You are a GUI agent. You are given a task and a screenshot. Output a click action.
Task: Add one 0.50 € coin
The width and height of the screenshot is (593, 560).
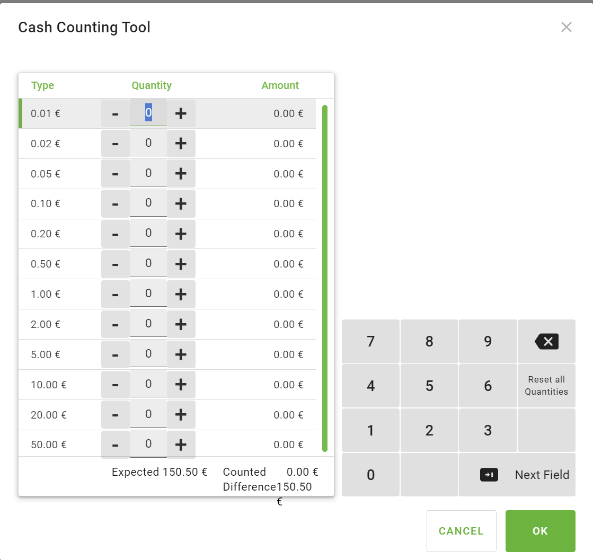[181, 264]
